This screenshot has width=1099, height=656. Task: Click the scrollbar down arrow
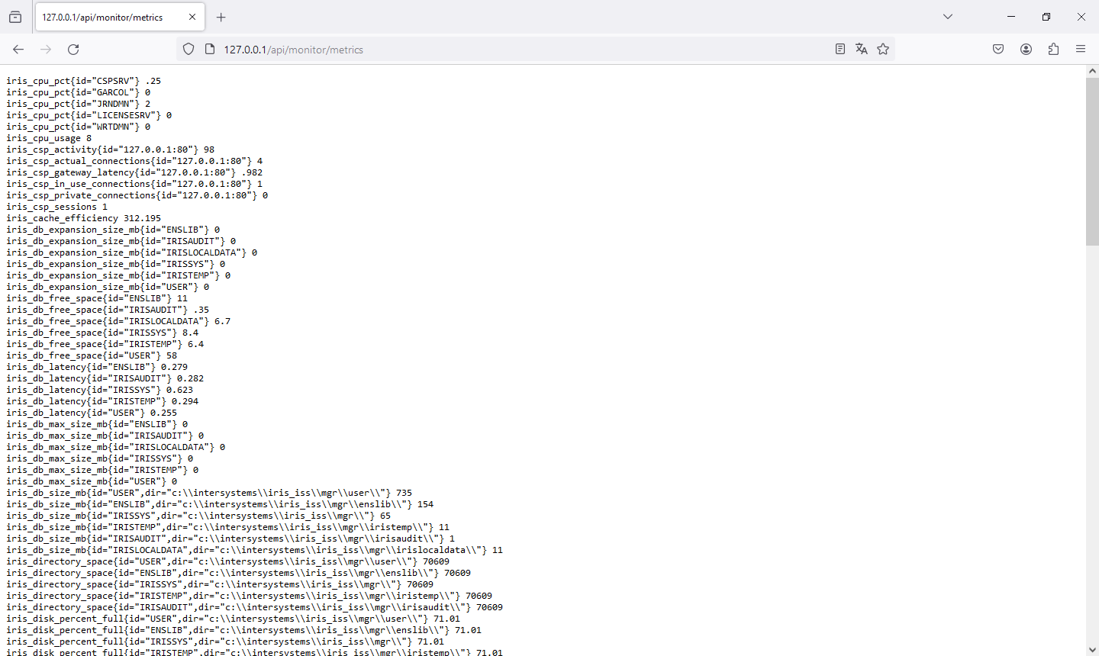pyautogui.click(x=1092, y=650)
